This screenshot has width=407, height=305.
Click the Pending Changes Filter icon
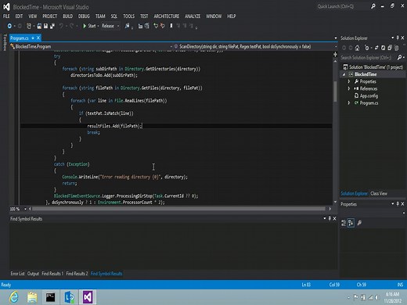(367, 48)
